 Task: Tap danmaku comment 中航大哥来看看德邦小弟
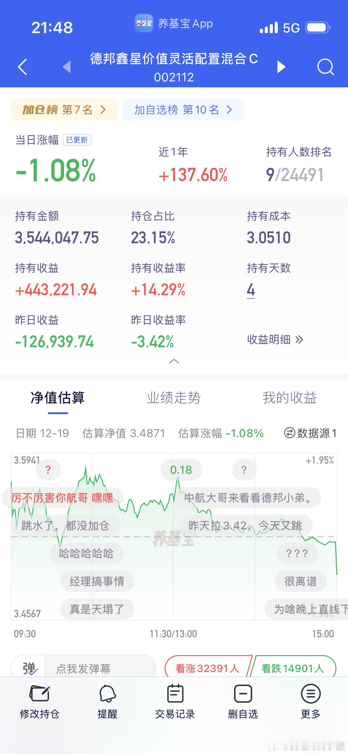pos(248,498)
